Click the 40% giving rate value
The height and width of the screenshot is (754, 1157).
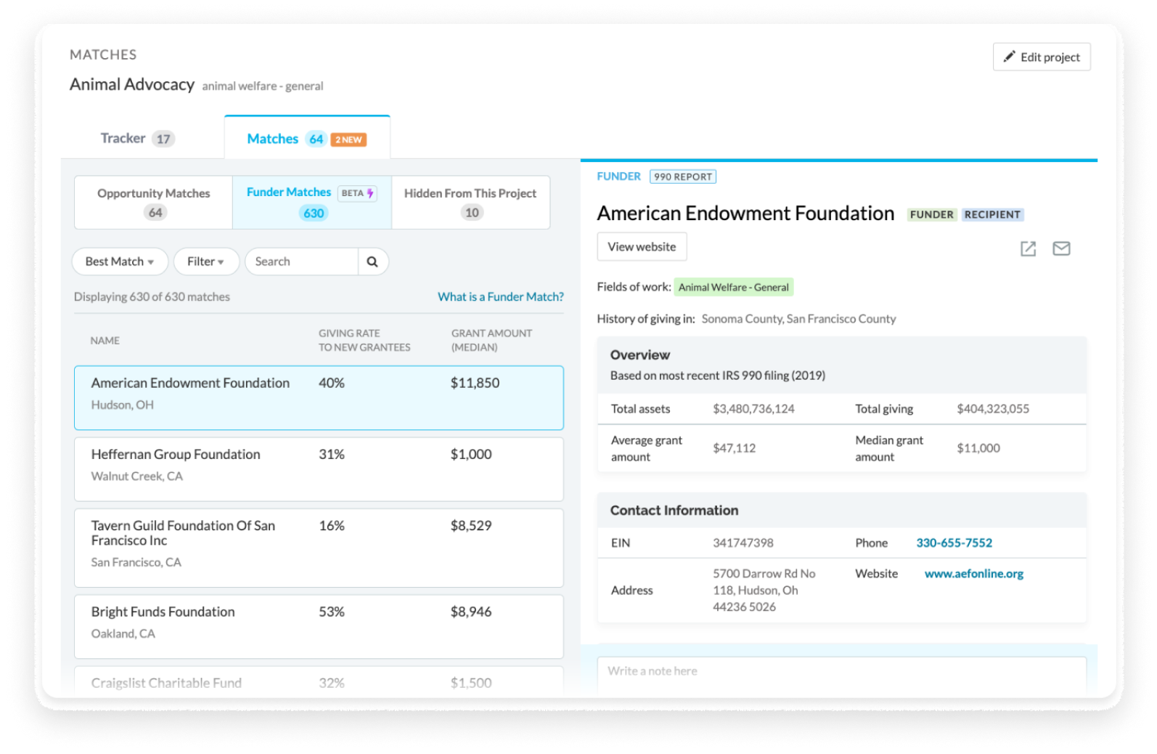tap(332, 383)
